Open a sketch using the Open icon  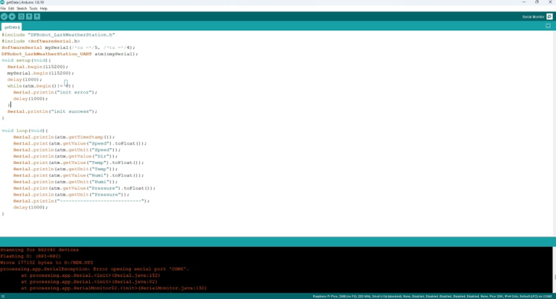point(29,16)
